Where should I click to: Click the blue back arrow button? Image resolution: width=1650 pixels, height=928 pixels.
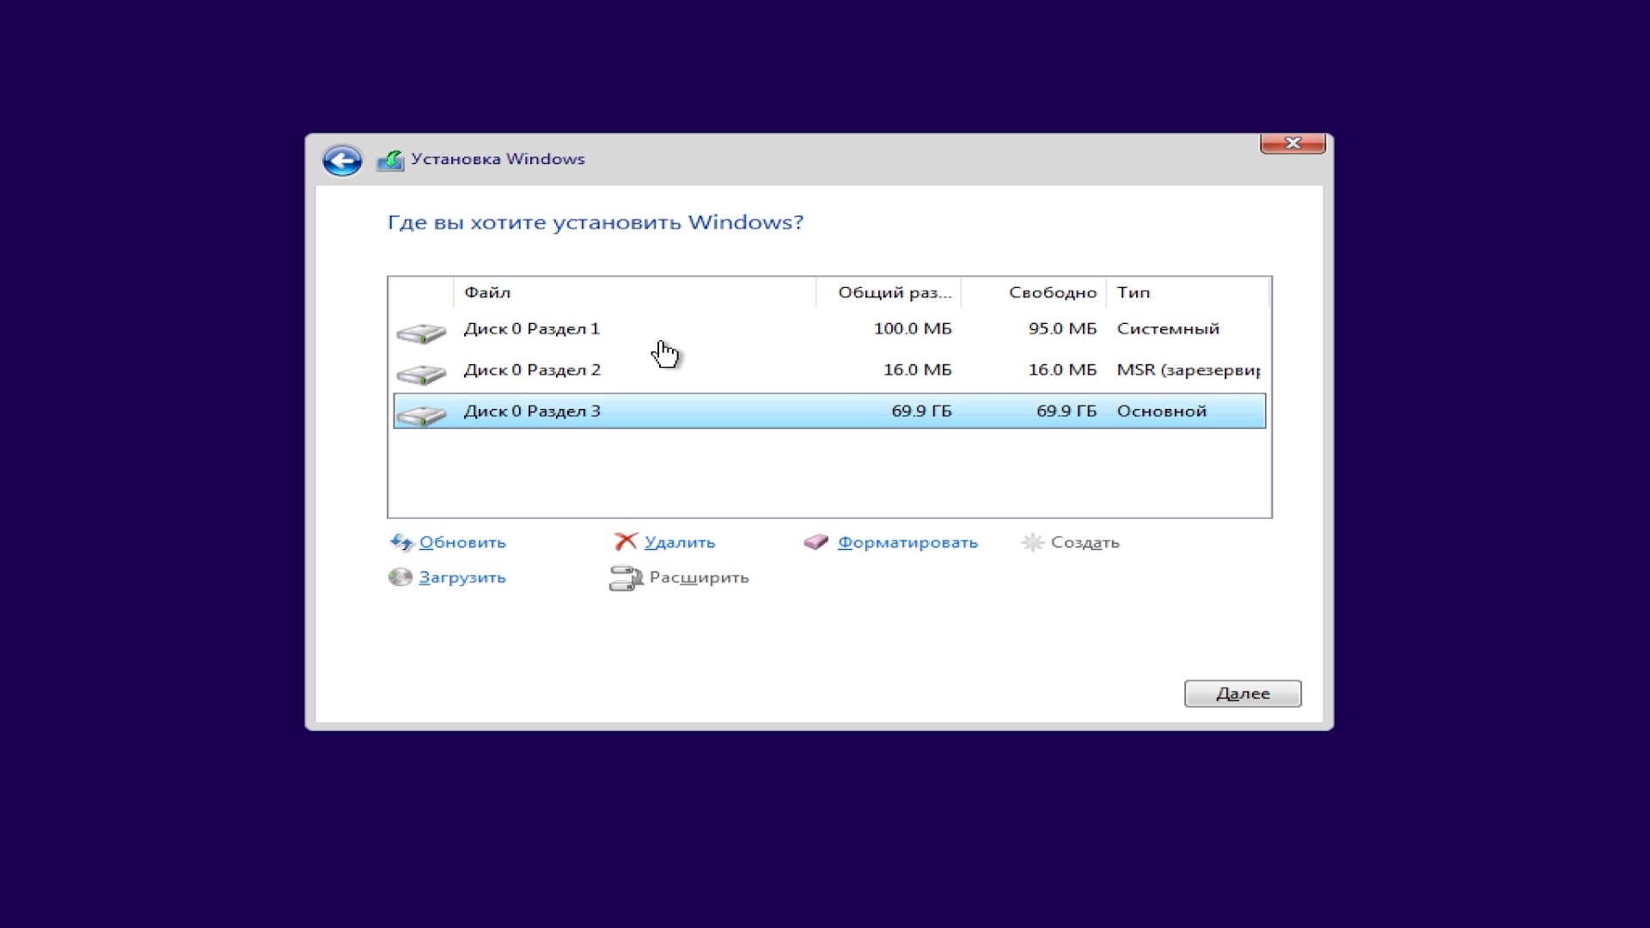pos(342,161)
